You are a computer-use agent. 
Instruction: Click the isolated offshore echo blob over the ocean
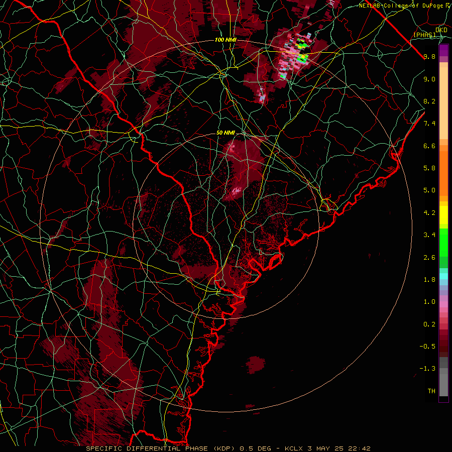pyautogui.click(x=256, y=365)
